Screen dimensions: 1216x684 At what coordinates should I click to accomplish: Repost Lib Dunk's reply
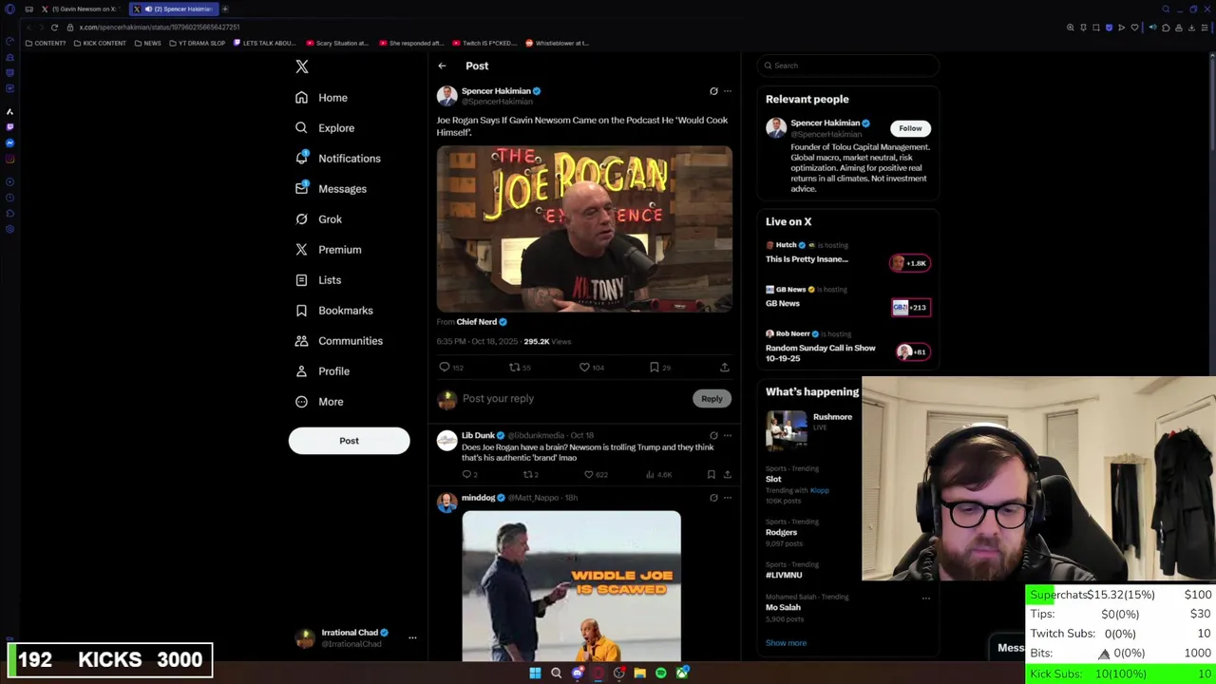[527, 475]
